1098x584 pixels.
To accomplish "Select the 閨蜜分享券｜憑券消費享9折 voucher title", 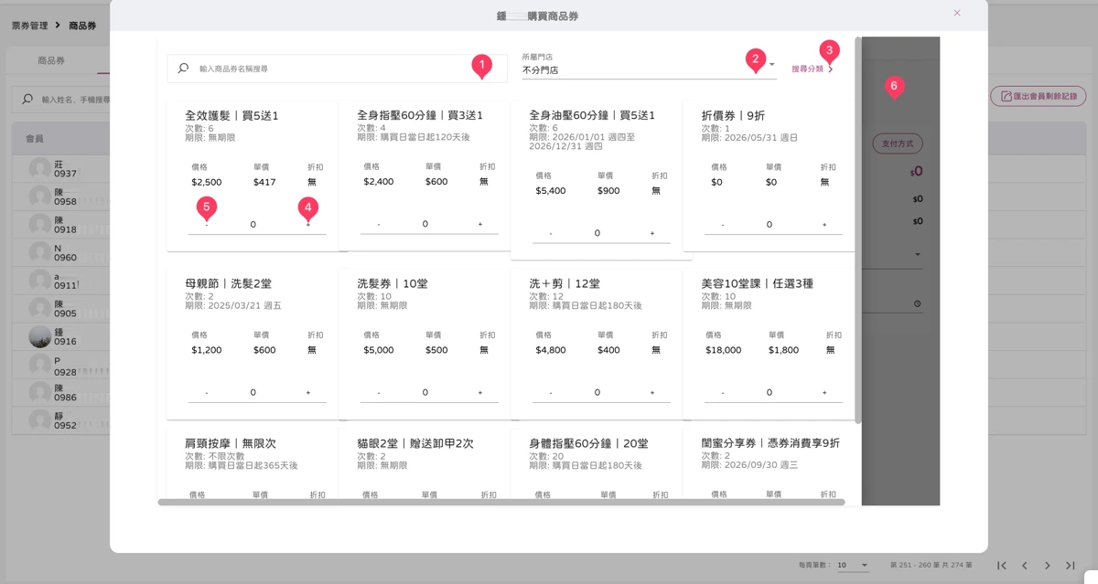I will coord(770,443).
